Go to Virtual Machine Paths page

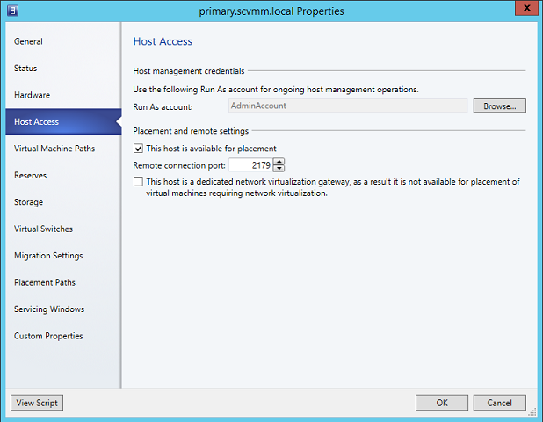[x=54, y=149]
